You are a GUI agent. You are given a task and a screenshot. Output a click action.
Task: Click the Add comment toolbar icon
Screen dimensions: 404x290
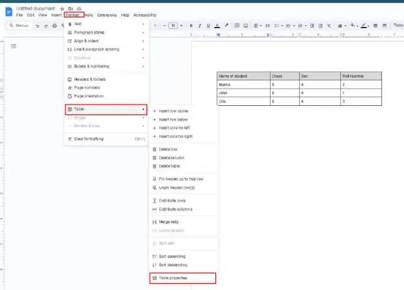coord(237,26)
